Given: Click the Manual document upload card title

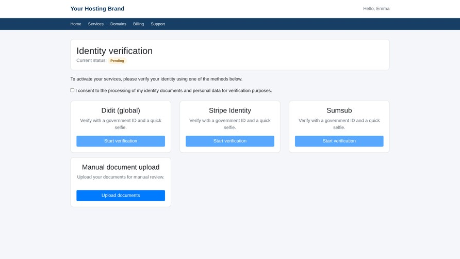Looking at the screenshot, I should (x=121, y=167).
